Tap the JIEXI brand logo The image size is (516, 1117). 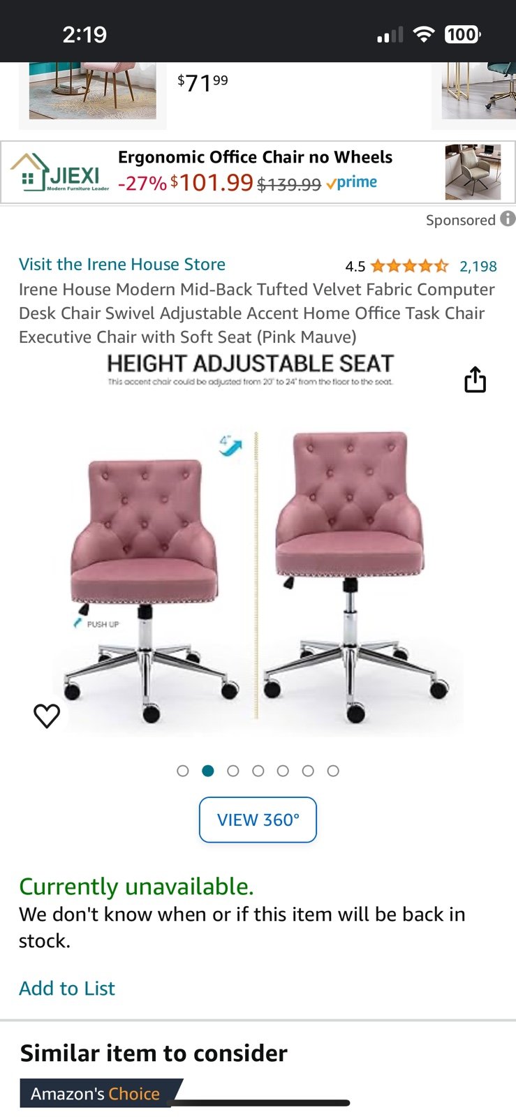pos(60,172)
